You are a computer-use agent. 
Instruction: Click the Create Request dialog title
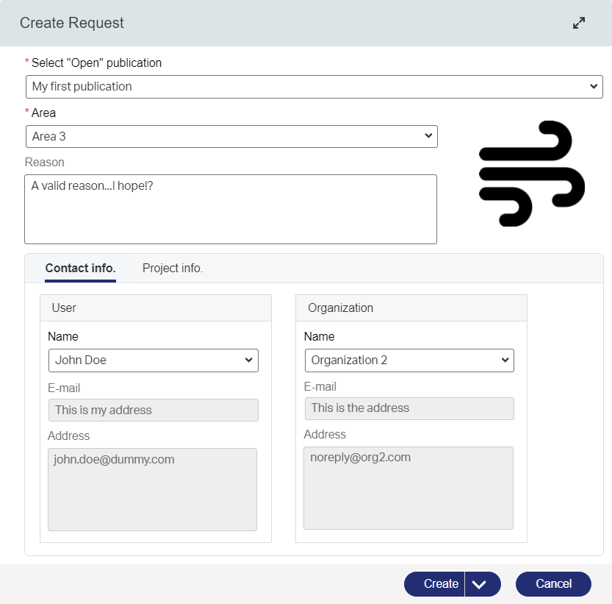coord(72,23)
